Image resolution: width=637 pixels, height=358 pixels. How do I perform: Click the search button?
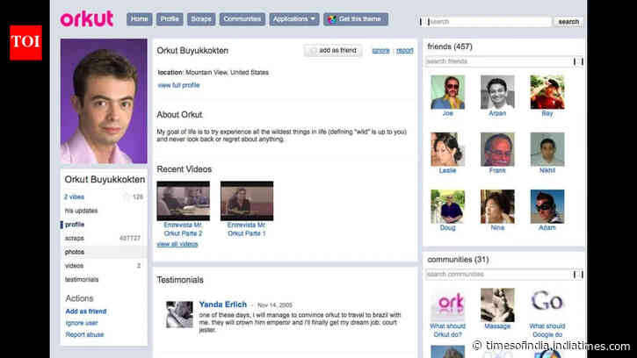click(568, 22)
